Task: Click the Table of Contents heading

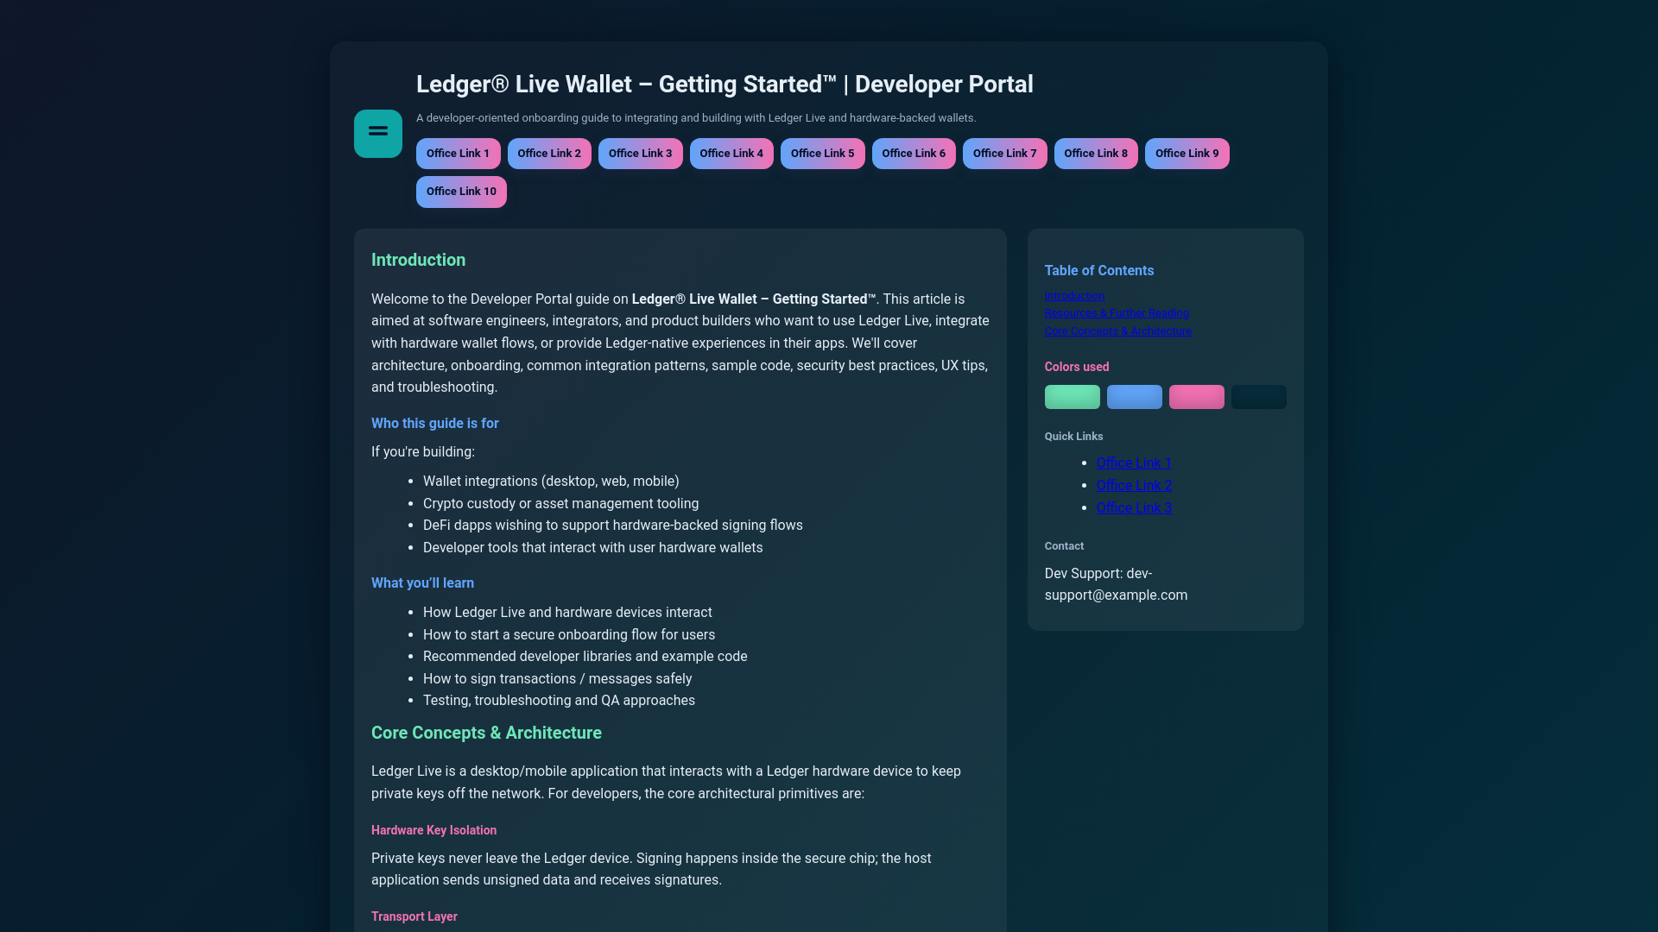Action: click(1099, 271)
